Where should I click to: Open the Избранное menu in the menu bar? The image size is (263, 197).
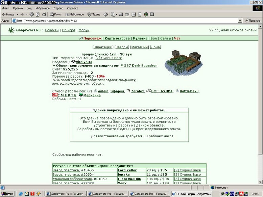tap(43, 8)
